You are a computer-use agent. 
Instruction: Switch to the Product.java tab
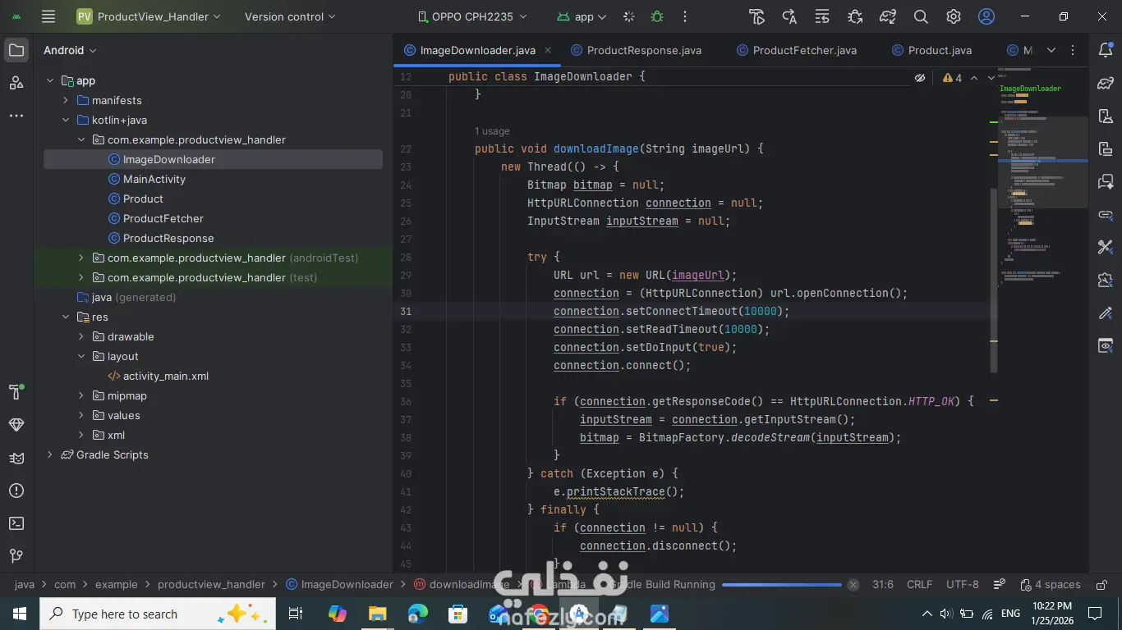coord(939,50)
